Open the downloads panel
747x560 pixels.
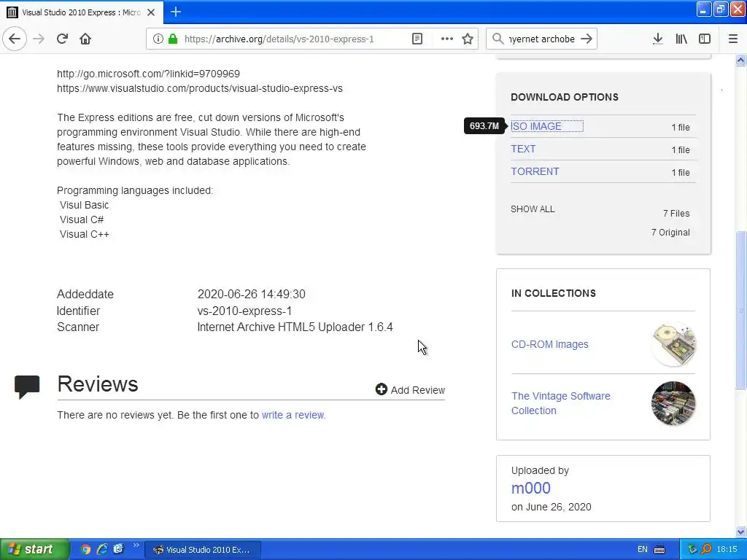[x=657, y=39]
